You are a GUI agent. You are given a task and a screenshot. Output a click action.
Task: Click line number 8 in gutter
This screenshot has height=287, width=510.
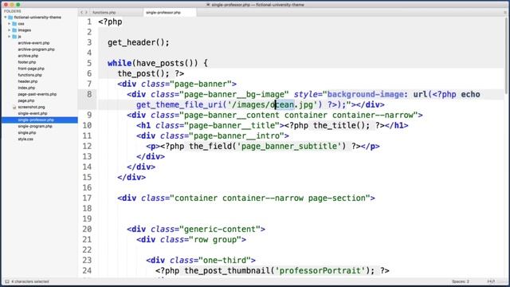[x=89, y=94]
